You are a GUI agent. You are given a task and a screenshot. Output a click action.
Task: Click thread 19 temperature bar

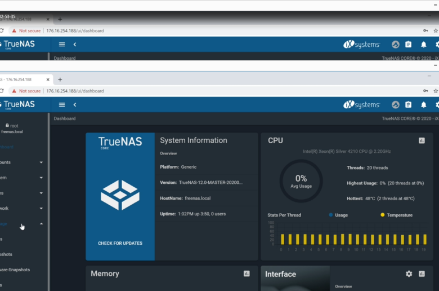tap(425, 239)
